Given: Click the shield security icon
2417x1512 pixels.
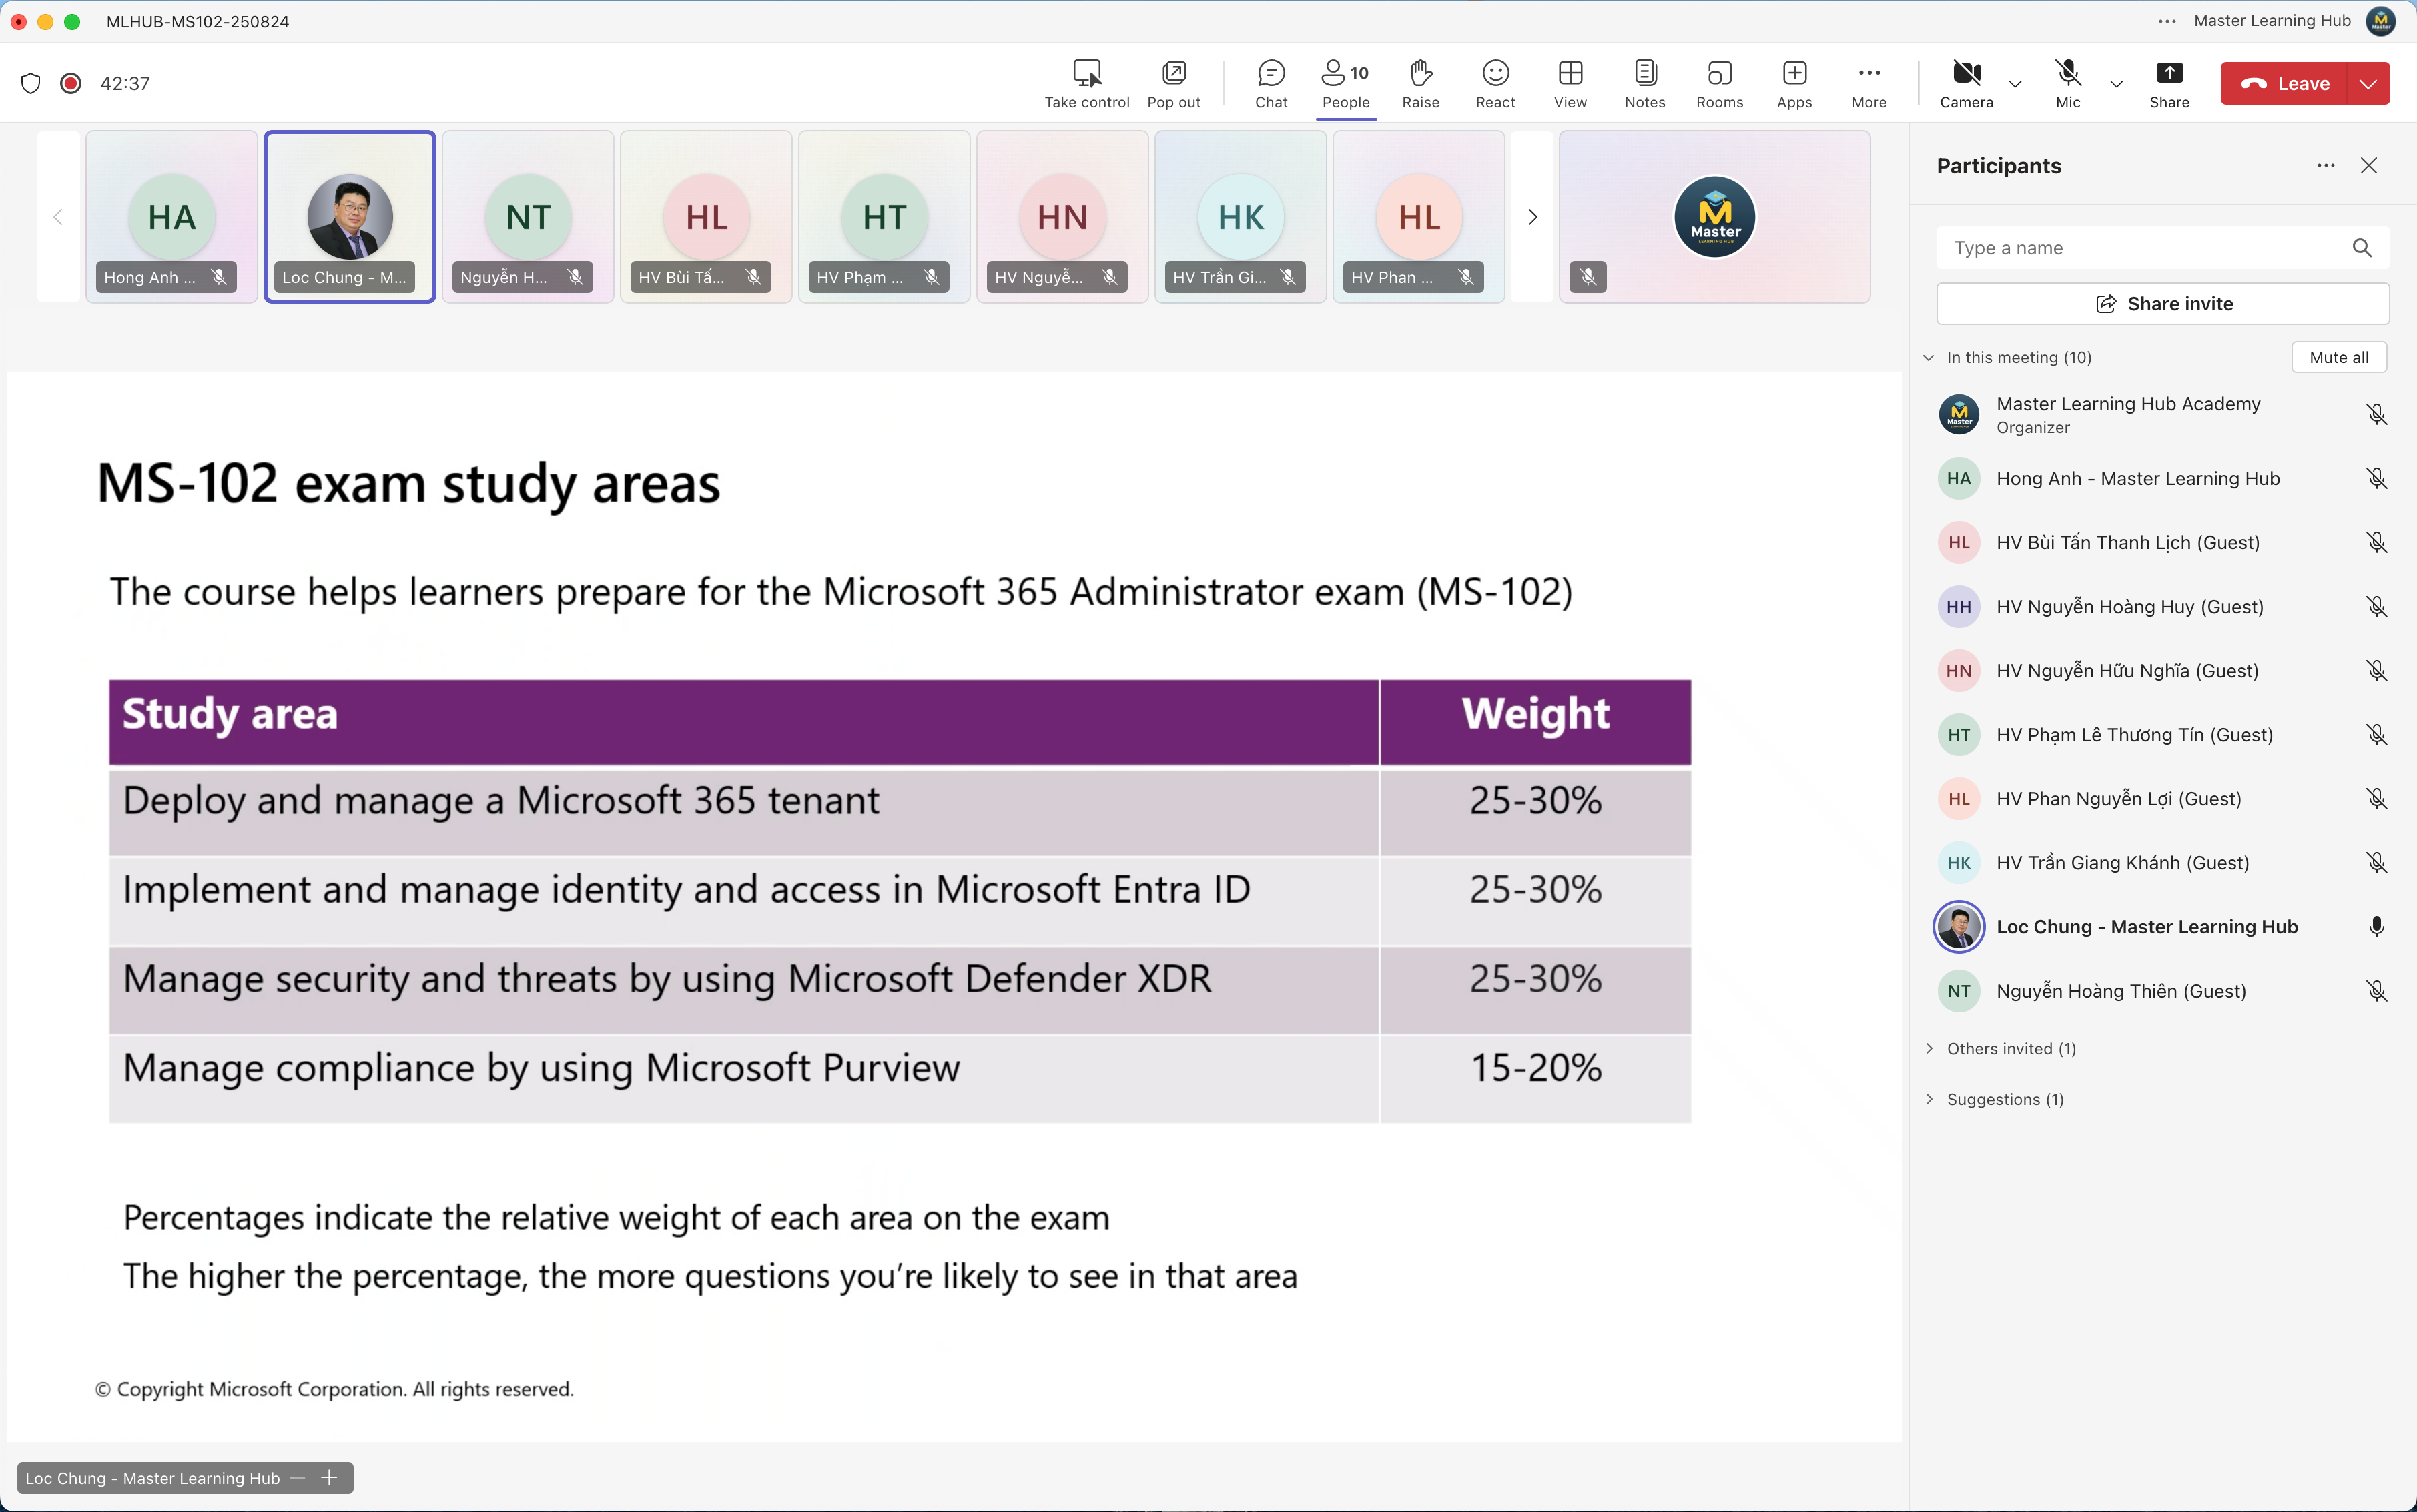Looking at the screenshot, I should pyautogui.click(x=30, y=83).
